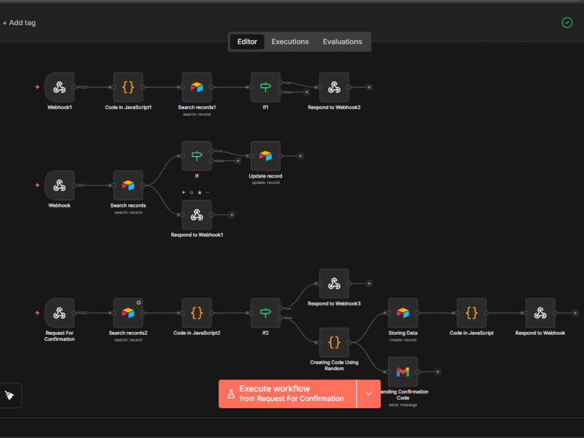Open the Respond to Webhook1 node
Viewport: 584px width, 438px height.
[197, 215]
